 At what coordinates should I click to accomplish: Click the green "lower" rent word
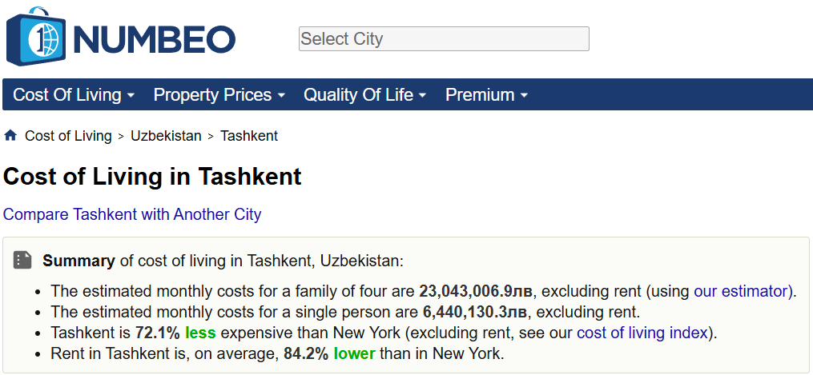[354, 353]
